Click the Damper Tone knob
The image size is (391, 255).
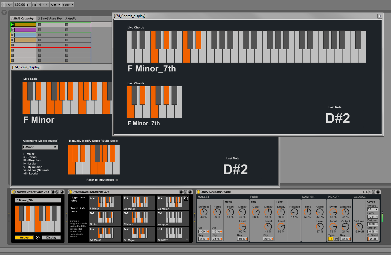point(307,212)
